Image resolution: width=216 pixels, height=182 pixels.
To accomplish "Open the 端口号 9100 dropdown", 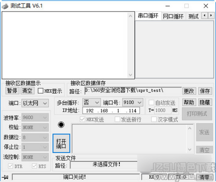I will pos(132,102).
